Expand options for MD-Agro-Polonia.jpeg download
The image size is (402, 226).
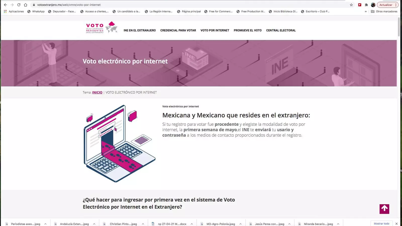[240, 224]
